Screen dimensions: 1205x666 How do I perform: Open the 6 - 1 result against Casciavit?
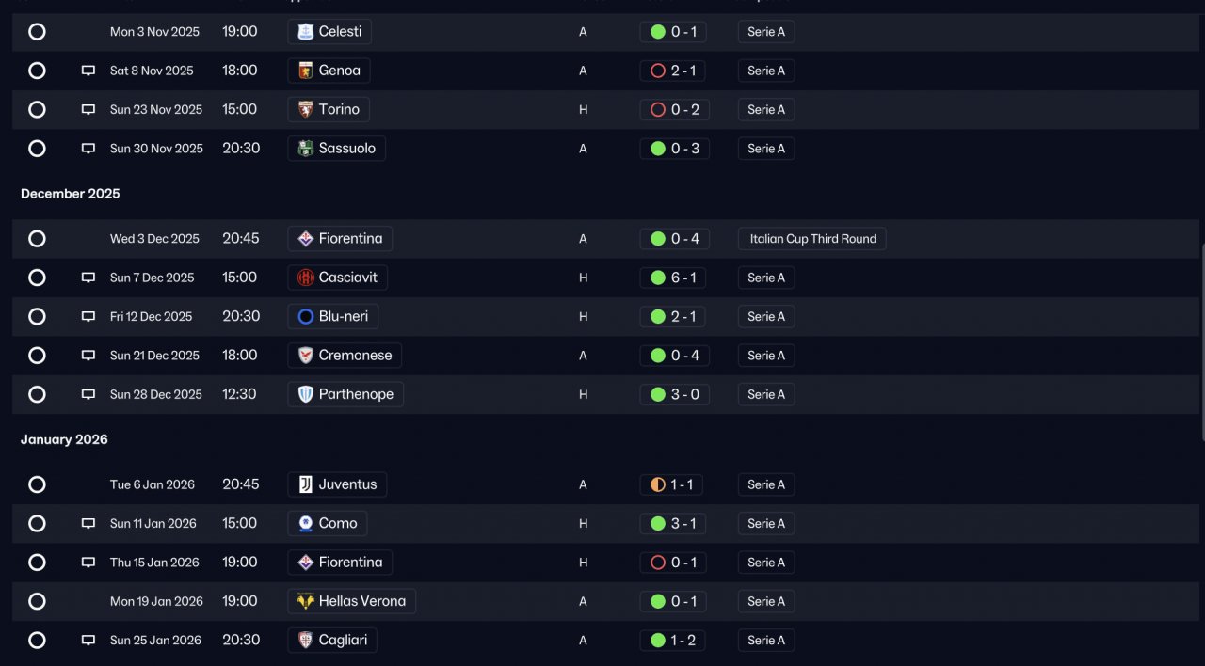point(674,277)
